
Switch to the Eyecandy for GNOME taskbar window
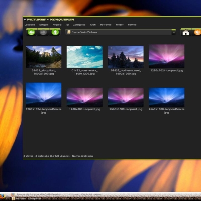pyautogui.click(x=37, y=195)
